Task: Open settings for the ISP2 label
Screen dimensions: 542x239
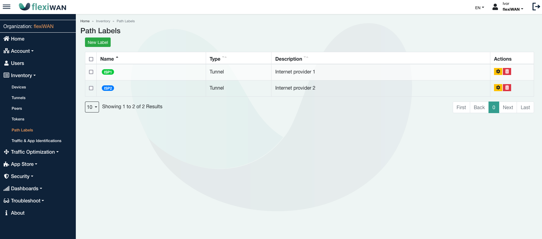Action: (x=498, y=87)
